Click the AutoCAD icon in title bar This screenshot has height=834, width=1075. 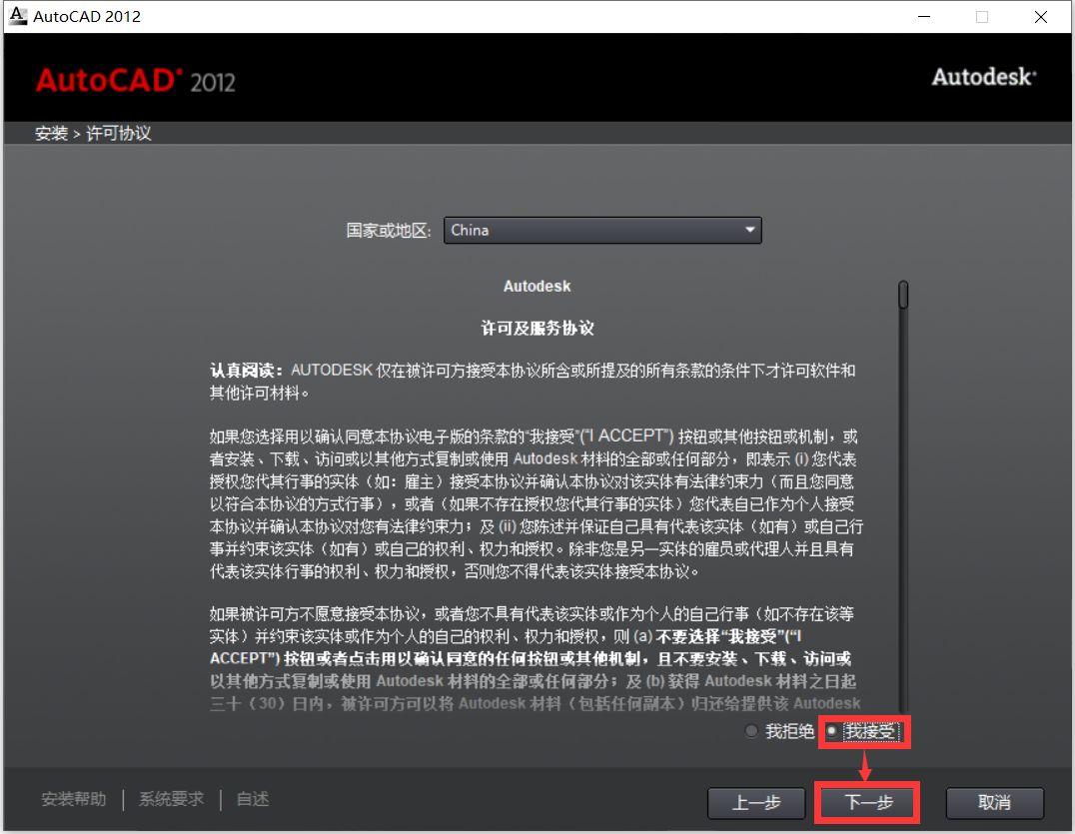[16, 15]
